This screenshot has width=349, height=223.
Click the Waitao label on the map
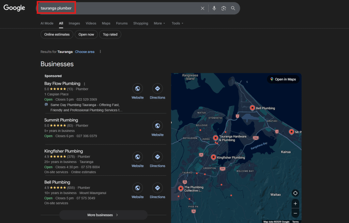[275, 194]
